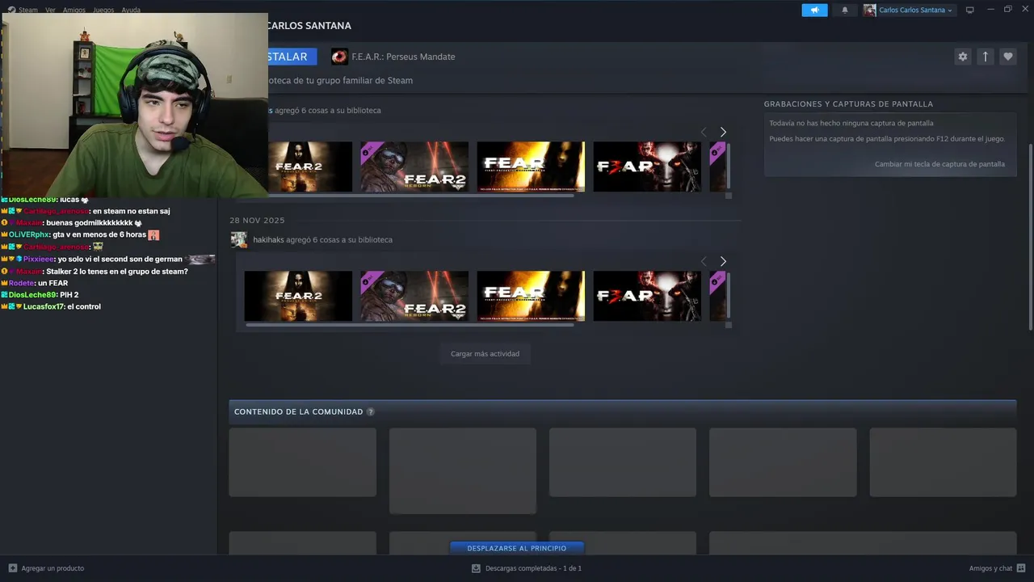Open F.E.A.R. 2 thumbnail in upper activity row

(310, 167)
